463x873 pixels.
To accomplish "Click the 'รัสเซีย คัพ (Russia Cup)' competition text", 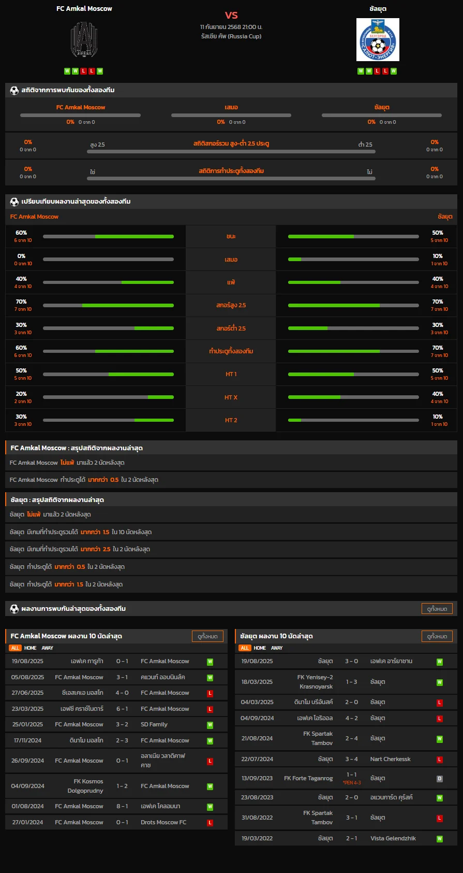I will [231, 36].
